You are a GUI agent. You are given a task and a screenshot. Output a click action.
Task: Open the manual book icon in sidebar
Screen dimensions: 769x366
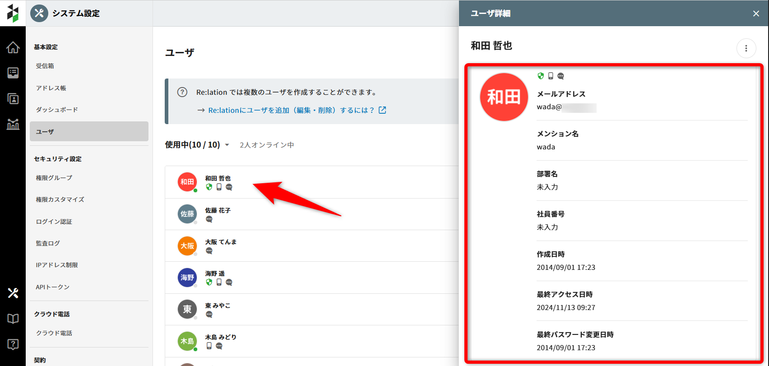(x=13, y=319)
